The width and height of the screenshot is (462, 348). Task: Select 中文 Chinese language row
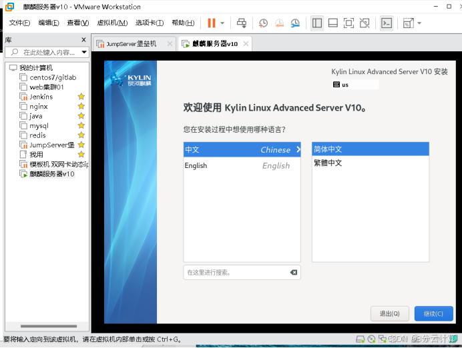click(x=242, y=150)
